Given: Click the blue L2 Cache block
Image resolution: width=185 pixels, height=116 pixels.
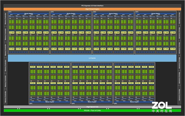Looking at the screenshot, I should 92,58.
